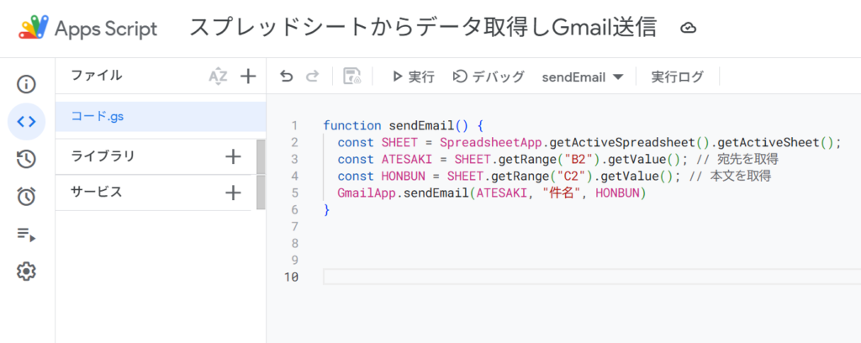Click the closing brace on line 6
Screen dimensions: 861x343
point(327,210)
